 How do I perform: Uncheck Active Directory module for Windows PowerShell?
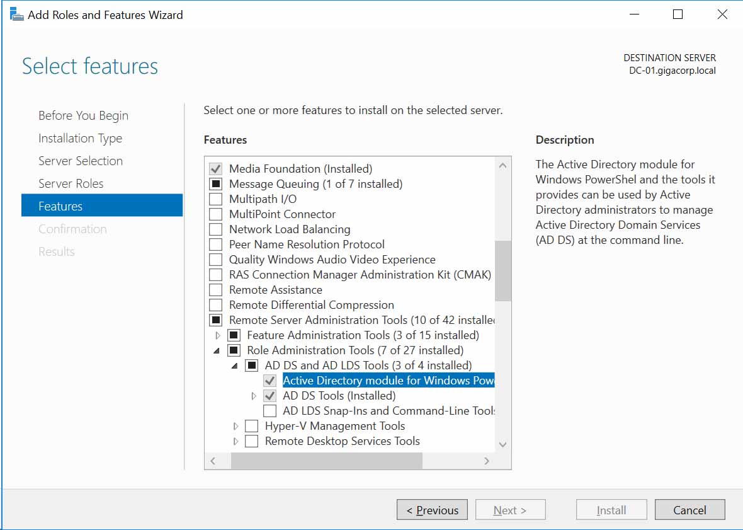coord(270,380)
